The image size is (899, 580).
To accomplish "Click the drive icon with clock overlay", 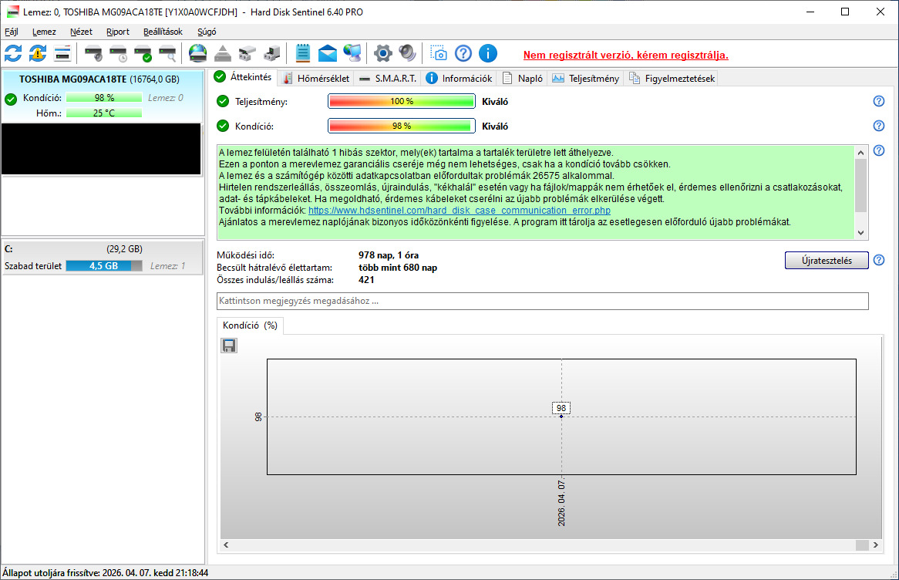I will (x=118, y=54).
